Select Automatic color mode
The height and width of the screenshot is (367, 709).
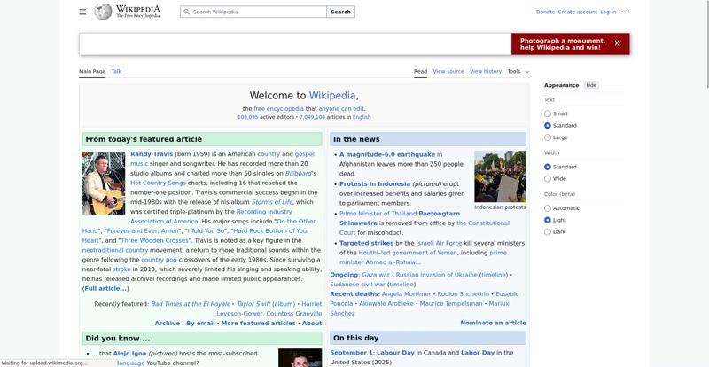548,208
